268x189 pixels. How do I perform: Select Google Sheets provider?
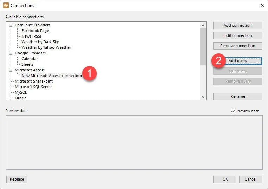[x=27, y=65]
